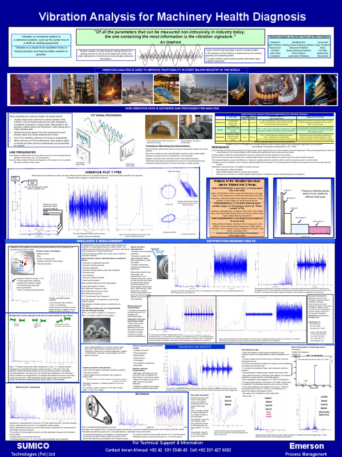Click heading "HOW VIBRATION DATA IS GATHERED AND PROCESSED FOR ANALYSIS"

click(172, 108)
